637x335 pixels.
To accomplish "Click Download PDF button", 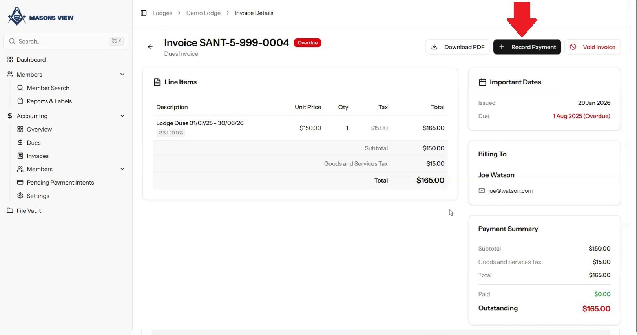I will point(458,47).
